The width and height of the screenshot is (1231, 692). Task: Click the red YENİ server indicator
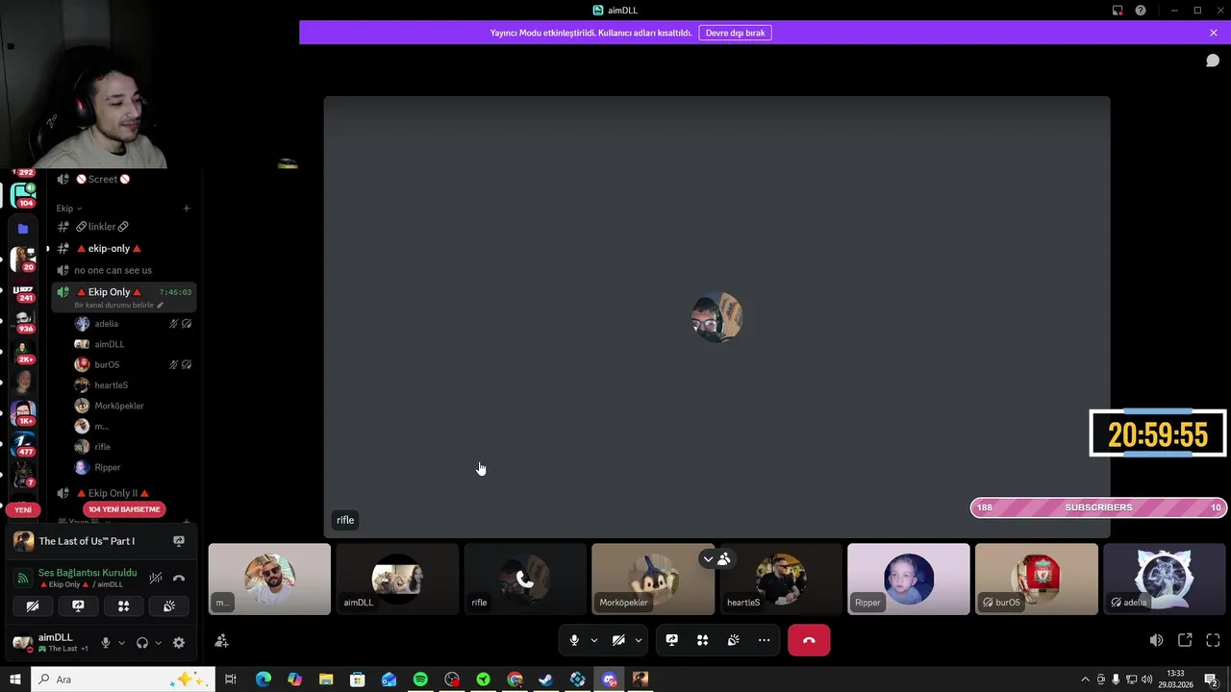(x=23, y=509)
